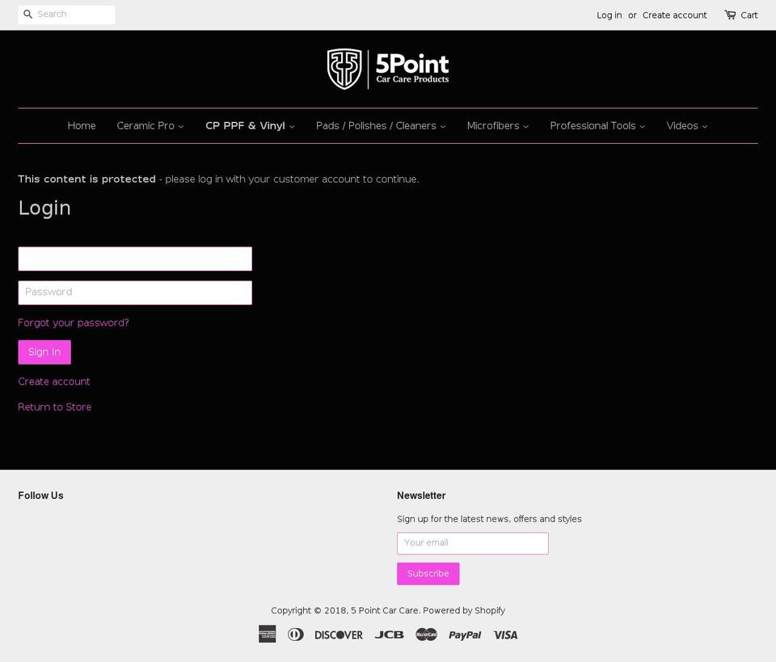This screenshot has width=776, height=662.
Task: Open the 5 Point Car Care footer link
Action: coord(385,610)
